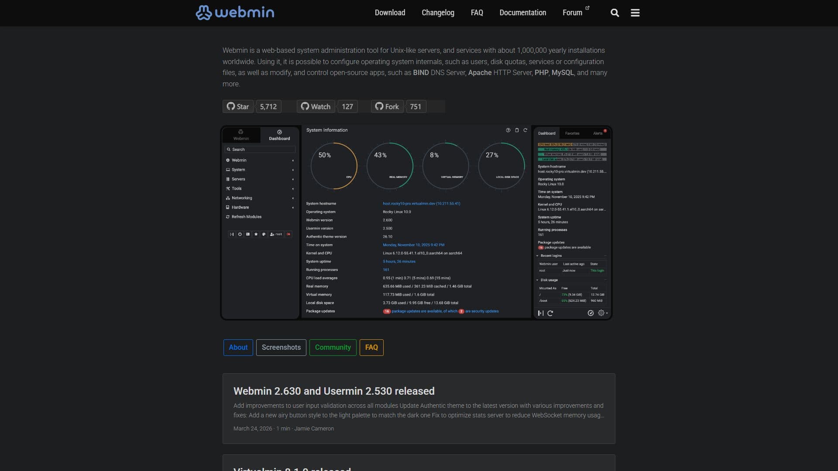Follow the MySQL link in the intro
Viewport: 838px width, 471px height.
563,73
